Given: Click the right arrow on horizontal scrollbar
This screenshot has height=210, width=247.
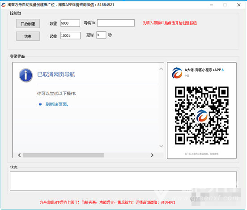Looking at the screenshot, I should click(152, 155).
